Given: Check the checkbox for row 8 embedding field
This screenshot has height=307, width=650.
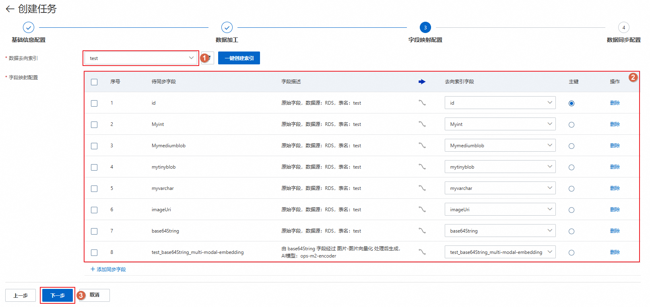Looking at the screenshot, I should tap(94, 253).
